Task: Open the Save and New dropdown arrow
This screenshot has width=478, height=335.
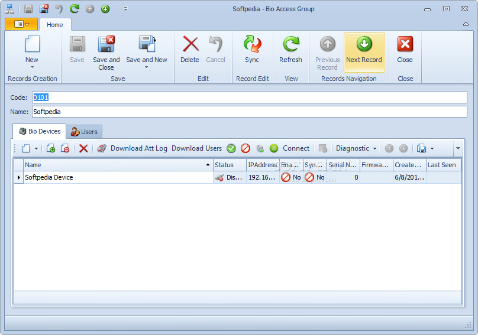Action: pyautogui.click(x=146, y=67)
